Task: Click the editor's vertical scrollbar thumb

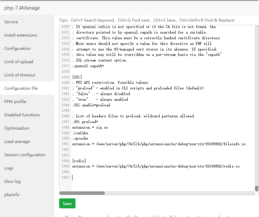Action: (256, 188)
